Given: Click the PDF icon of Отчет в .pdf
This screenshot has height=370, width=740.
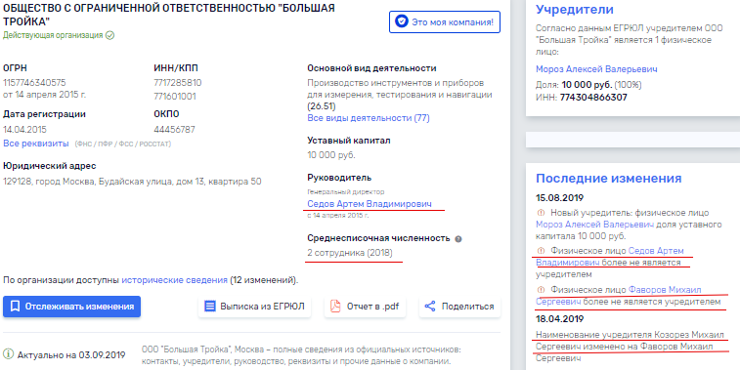Looking at the screenshot, I should [335, 307].
